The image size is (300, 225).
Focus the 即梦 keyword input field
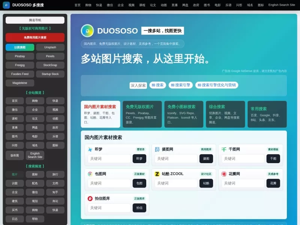pos(109,159)
